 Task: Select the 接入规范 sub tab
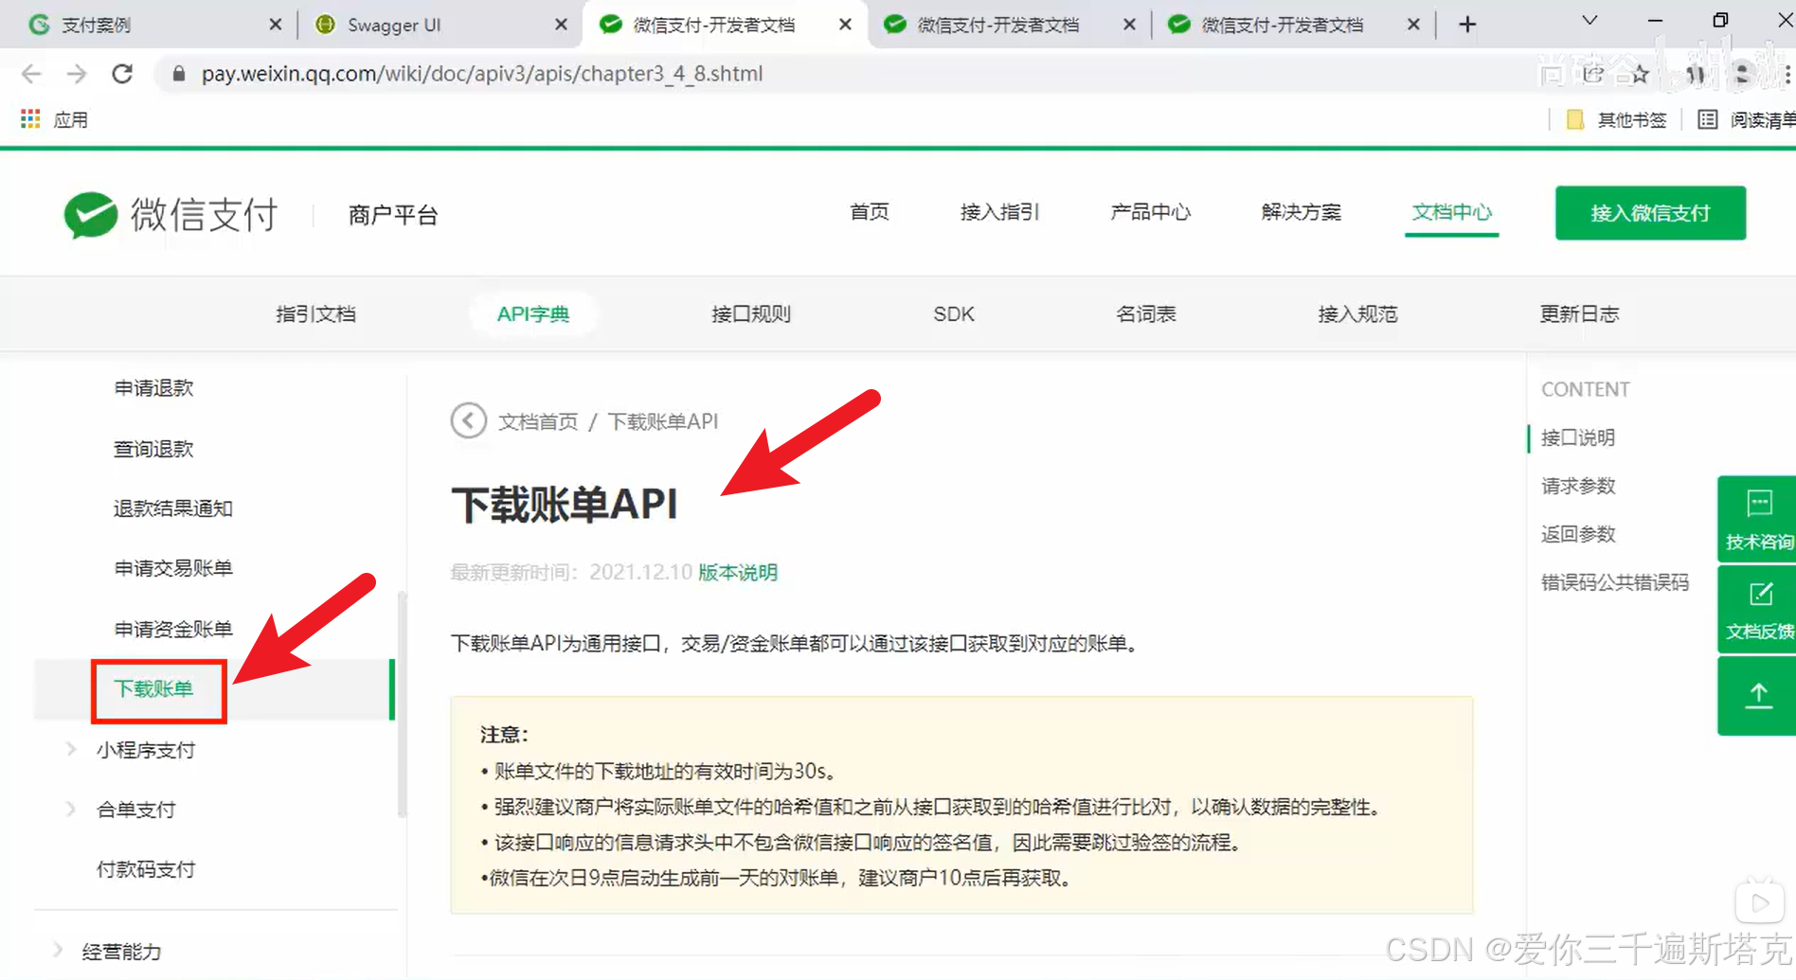click(x=1357, y=314)
